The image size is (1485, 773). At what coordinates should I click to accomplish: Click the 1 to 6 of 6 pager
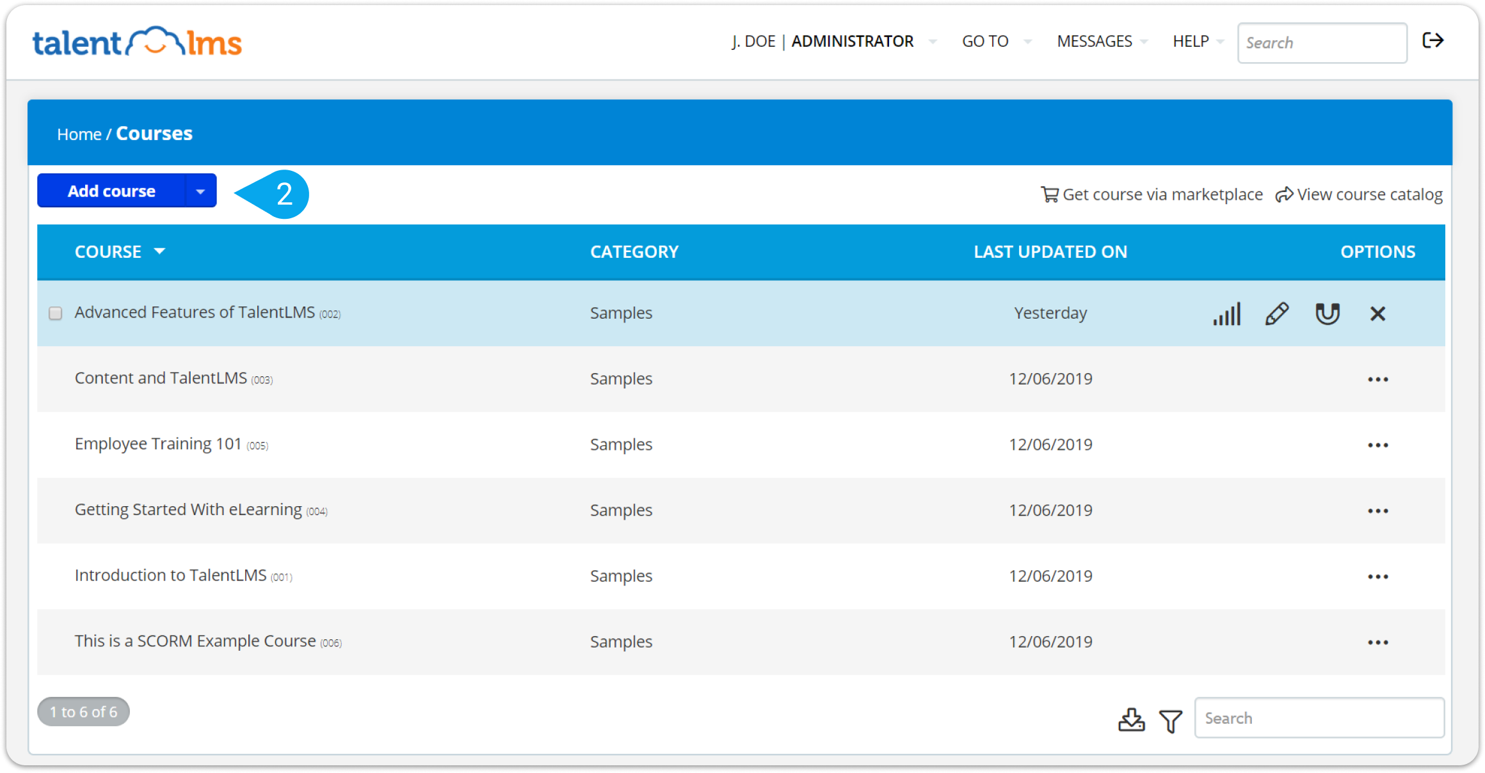point(84,712)
